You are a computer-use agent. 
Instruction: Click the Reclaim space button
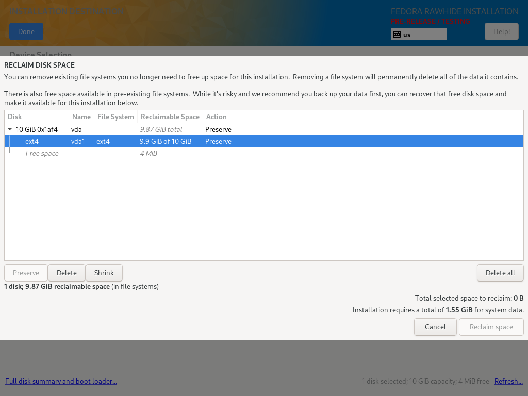(x=491, y=327)
